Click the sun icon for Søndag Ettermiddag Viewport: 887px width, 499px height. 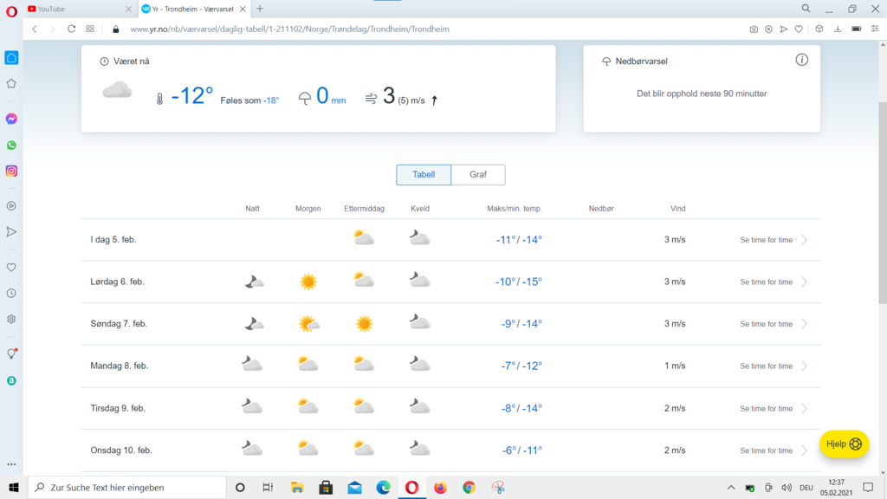click(365, 324)
